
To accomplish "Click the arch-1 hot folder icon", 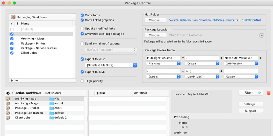I will click(52, 103).
